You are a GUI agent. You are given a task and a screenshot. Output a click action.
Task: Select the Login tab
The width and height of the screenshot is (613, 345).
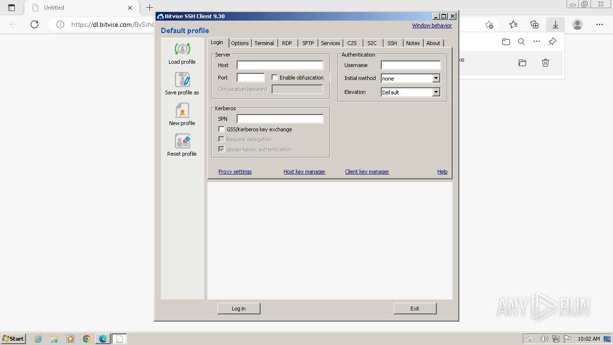pyautogui.click(x=217, y=42)
